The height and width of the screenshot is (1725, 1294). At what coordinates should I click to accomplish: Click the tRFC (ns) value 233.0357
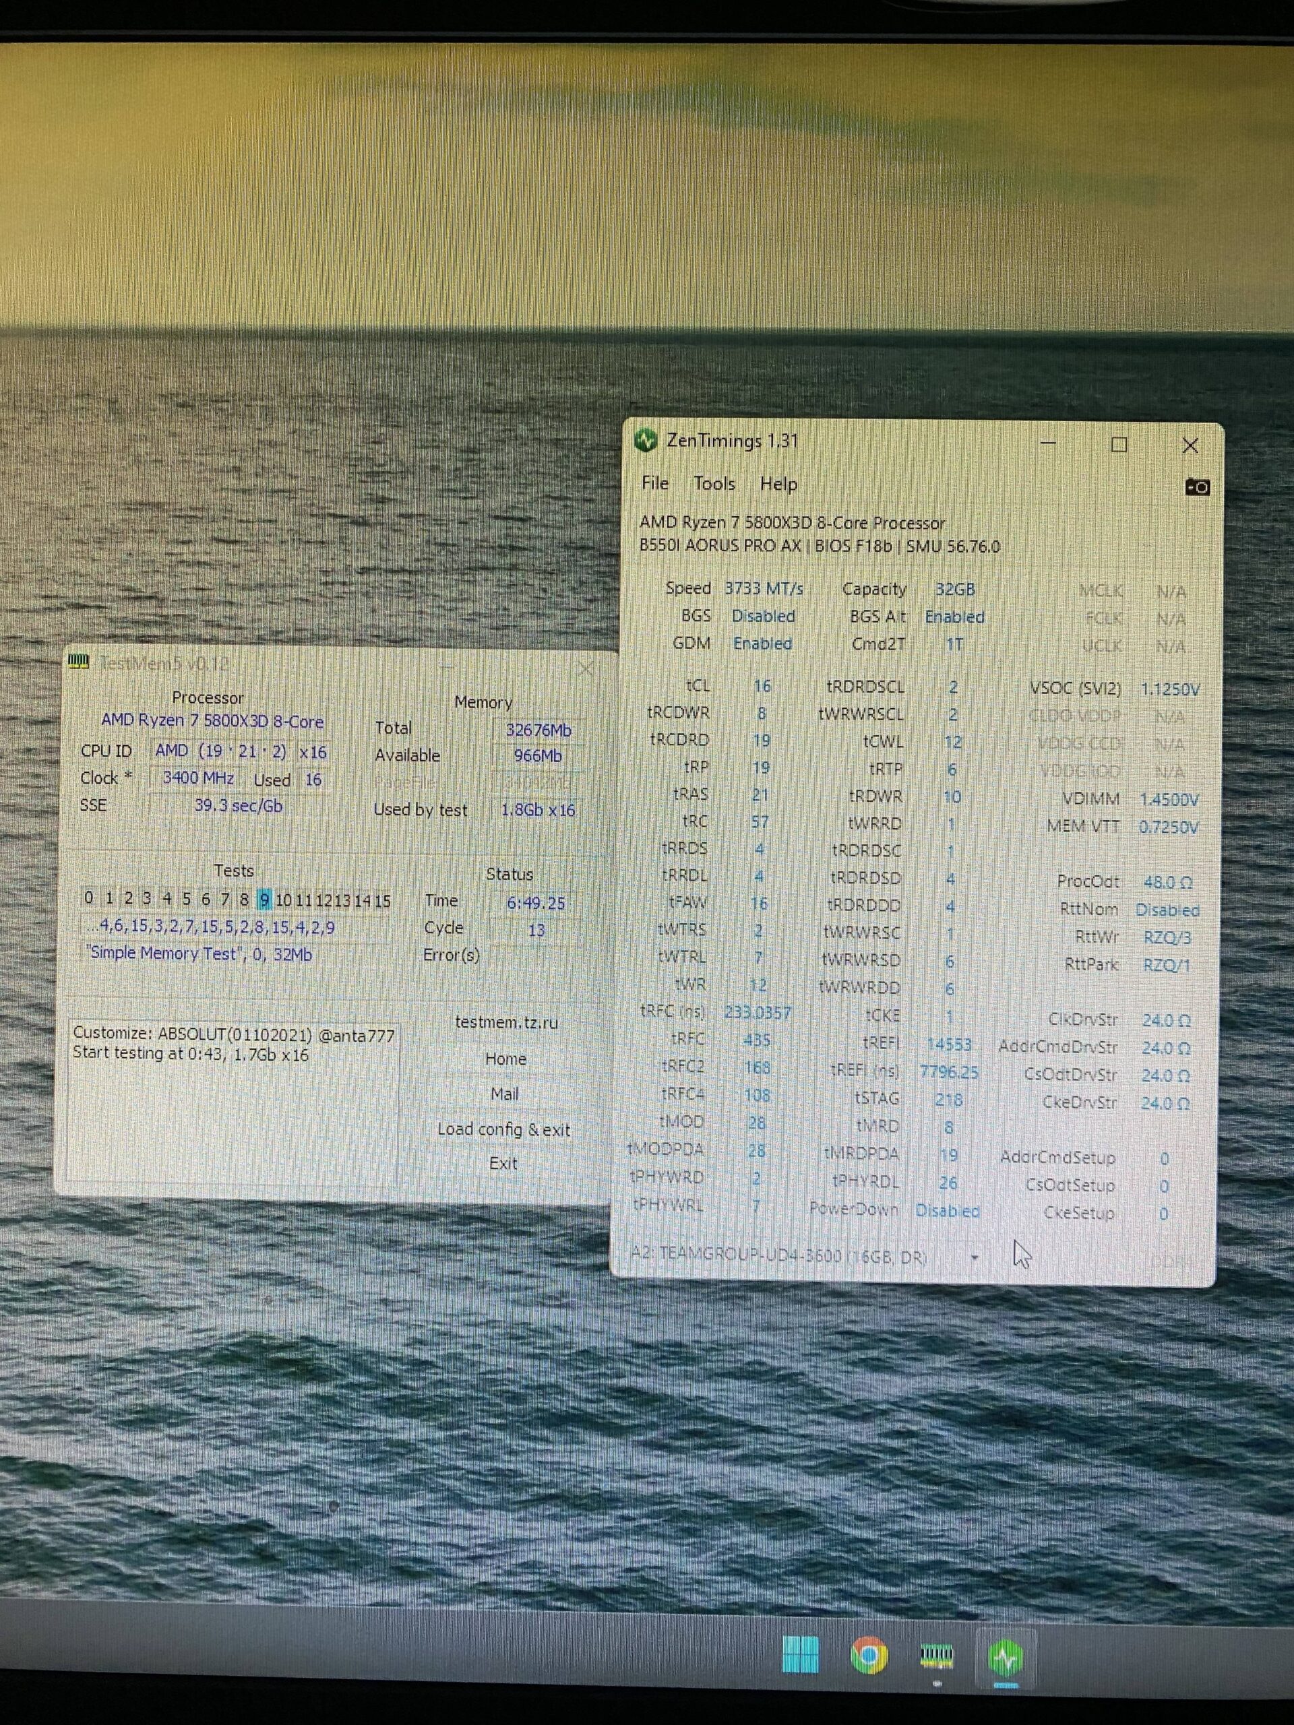point(758,1012)
